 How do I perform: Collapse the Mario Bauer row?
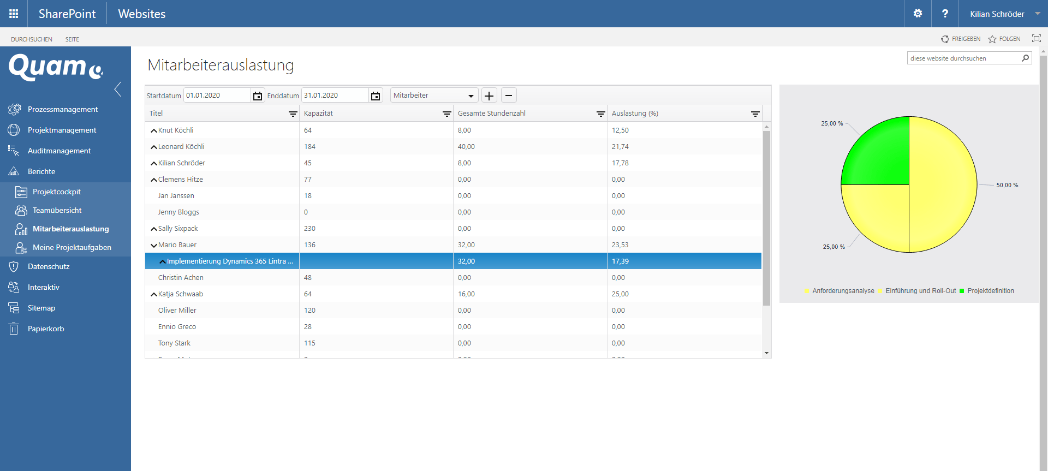(x=154, y=245)
